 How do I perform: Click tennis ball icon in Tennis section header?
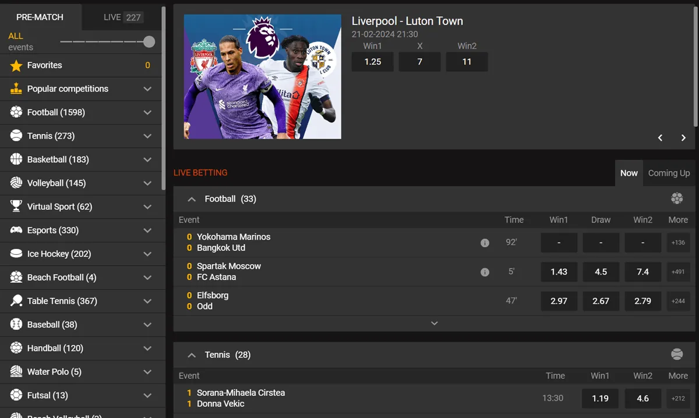click(x=677, y=354)
